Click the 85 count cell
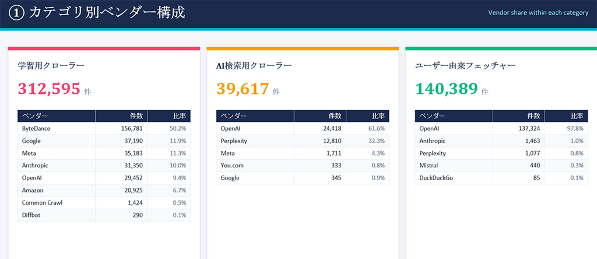 click(x=519, y=178)
